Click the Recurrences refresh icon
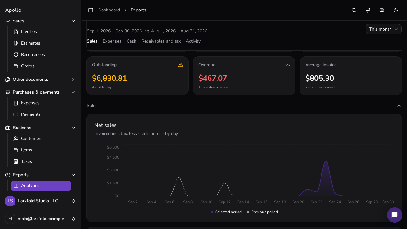This screenshot has height=229, width=407. click(16, 55)
